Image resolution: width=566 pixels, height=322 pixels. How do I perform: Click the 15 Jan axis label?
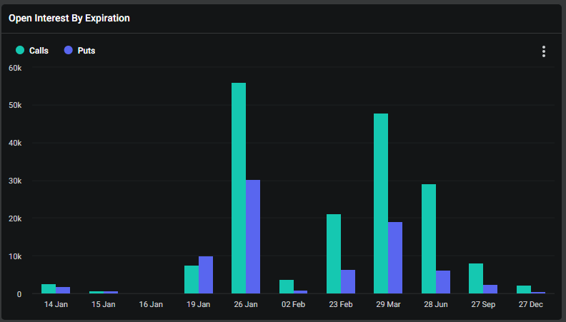(x=103, y=304)
